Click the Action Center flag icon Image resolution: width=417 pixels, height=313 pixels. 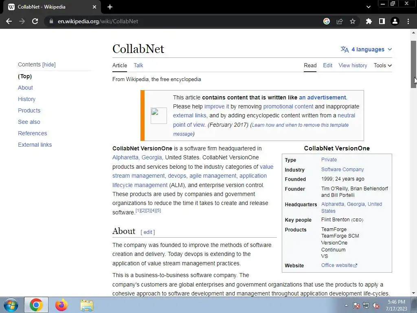pyautogui.click(x=356, y=305)
